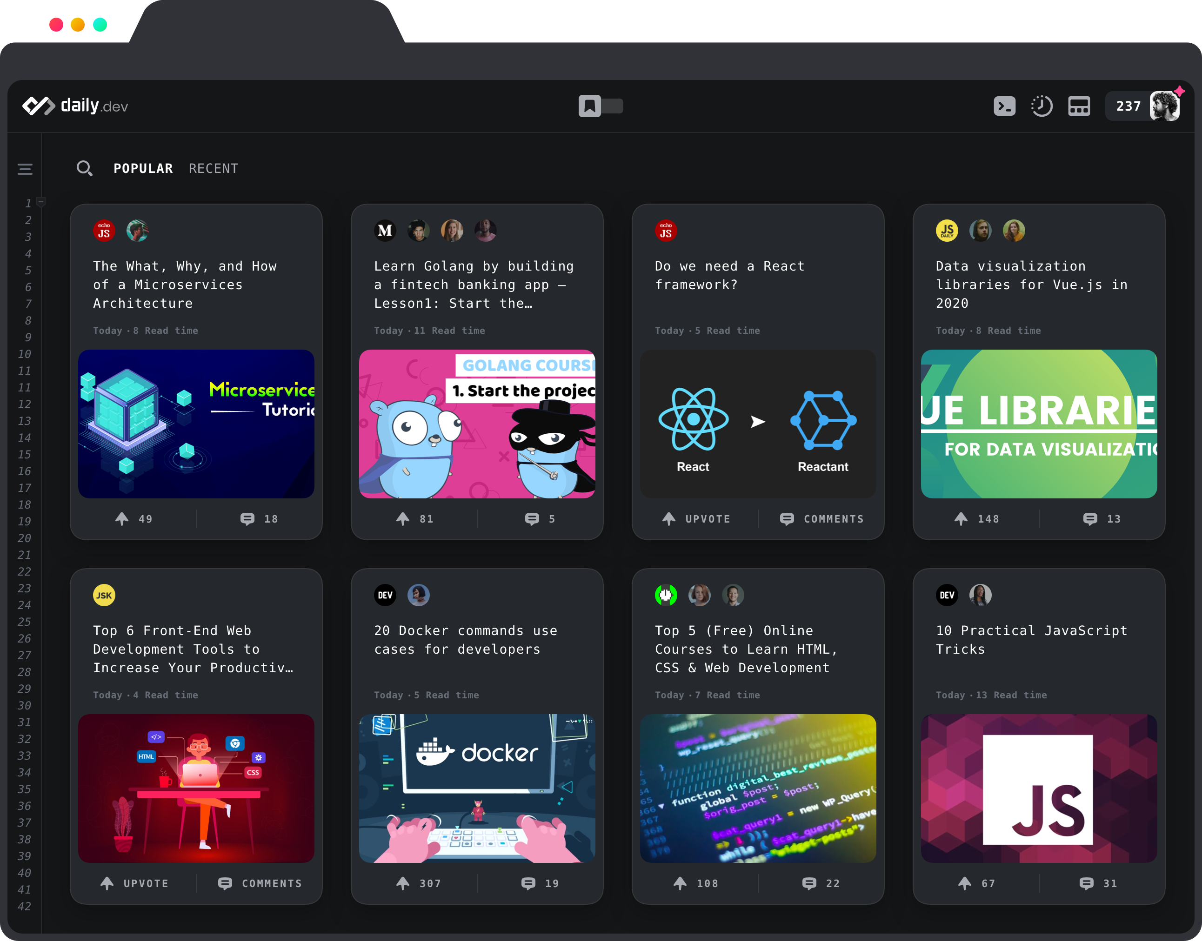Open the profile avatar menu

pos(1164,106)
